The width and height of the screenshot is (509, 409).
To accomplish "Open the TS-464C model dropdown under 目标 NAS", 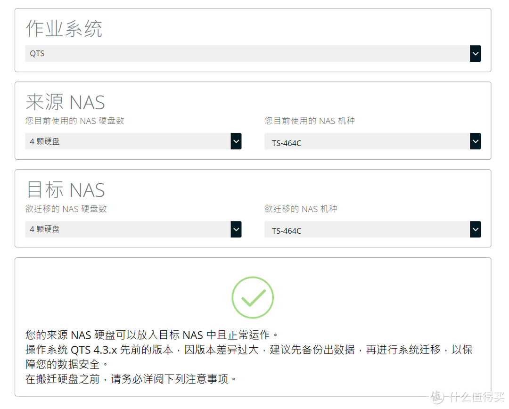I will [x=372, y=229].
